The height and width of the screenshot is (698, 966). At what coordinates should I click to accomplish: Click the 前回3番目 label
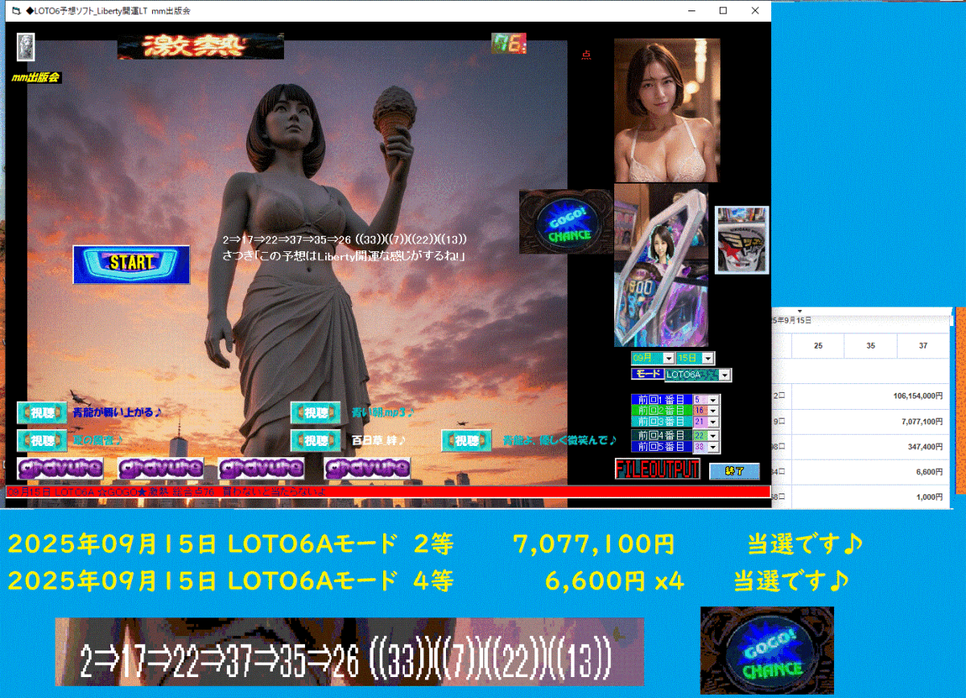click(661, 421)
